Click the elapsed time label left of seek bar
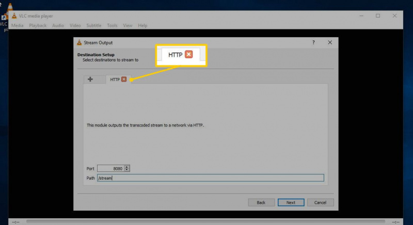Screen dimensions: 413x225 (x=15, y=222)
